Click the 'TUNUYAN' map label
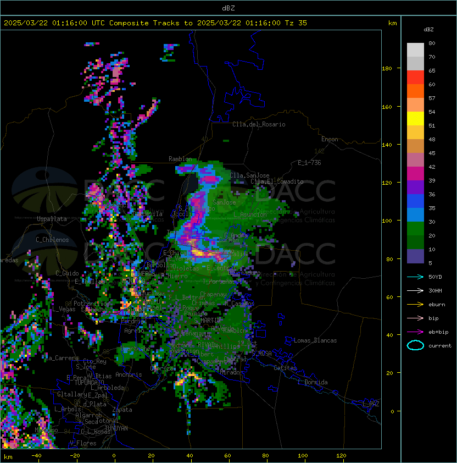 click(x=116, y=428)
